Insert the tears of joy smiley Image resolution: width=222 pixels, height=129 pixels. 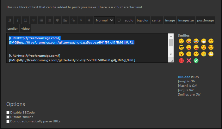click(x=196, y=41)
